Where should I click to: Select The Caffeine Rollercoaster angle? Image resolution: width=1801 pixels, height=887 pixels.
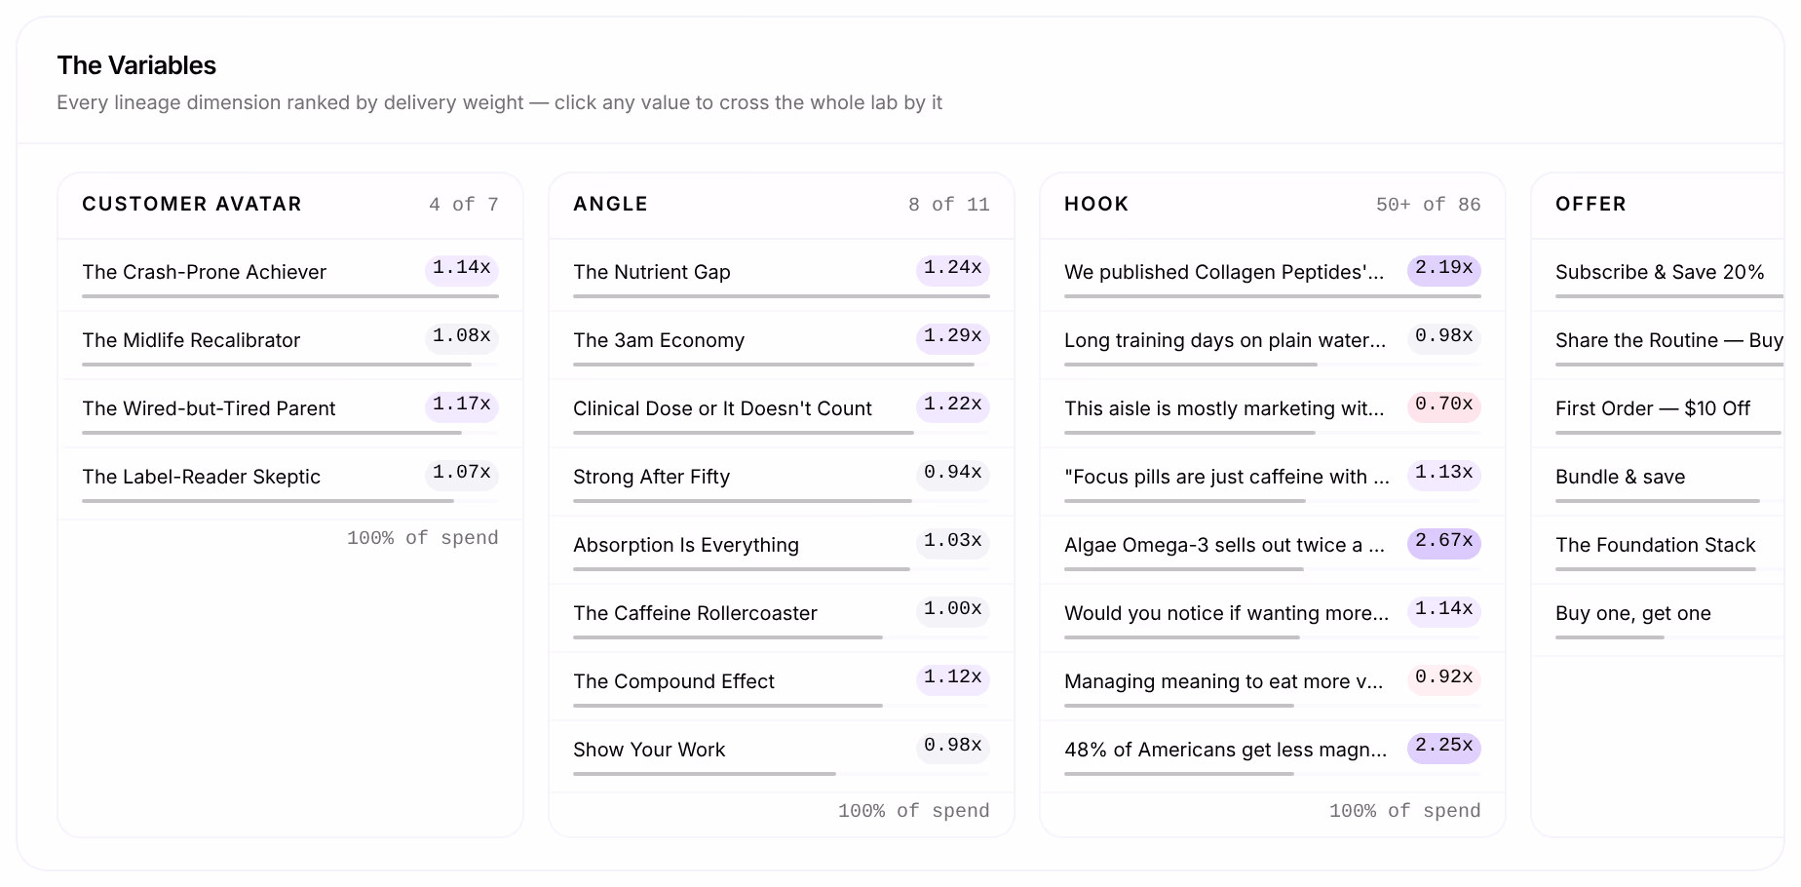tap(782, 616)
